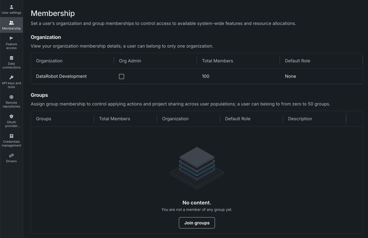Image resolution: width=368 pixels, height=238 pixels.
Task: Open Data connections database icon
Action: [11, 58]
